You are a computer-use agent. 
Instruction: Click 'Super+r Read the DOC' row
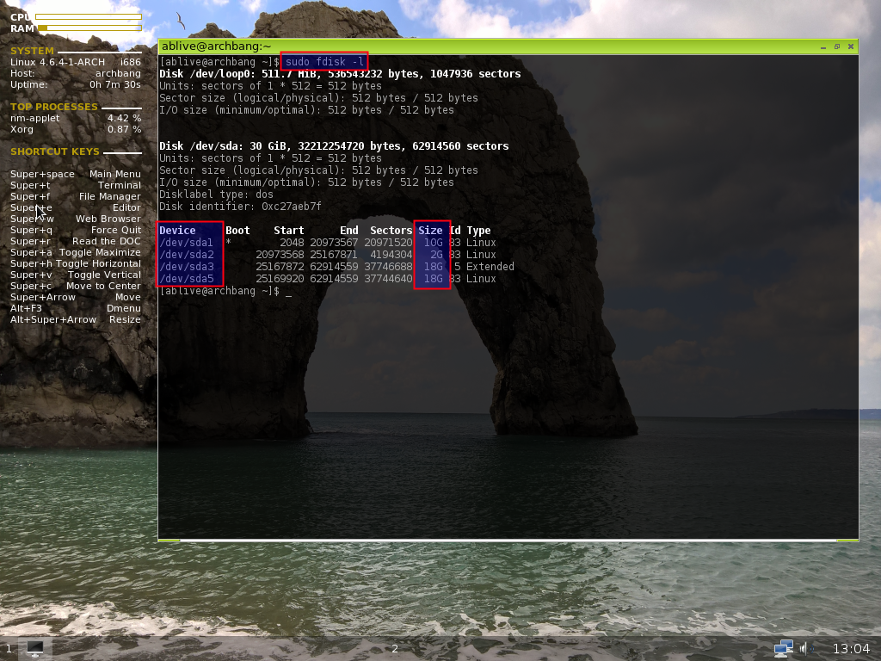tap(76, 241)
